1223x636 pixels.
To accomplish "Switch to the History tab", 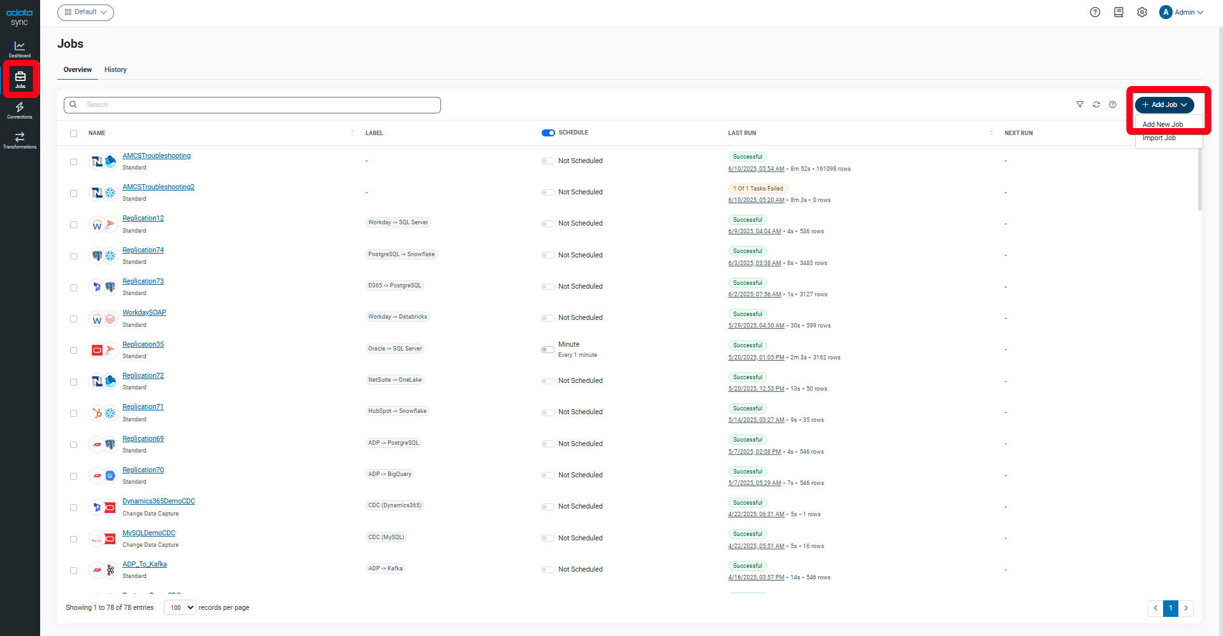I will tap(115, 69).
